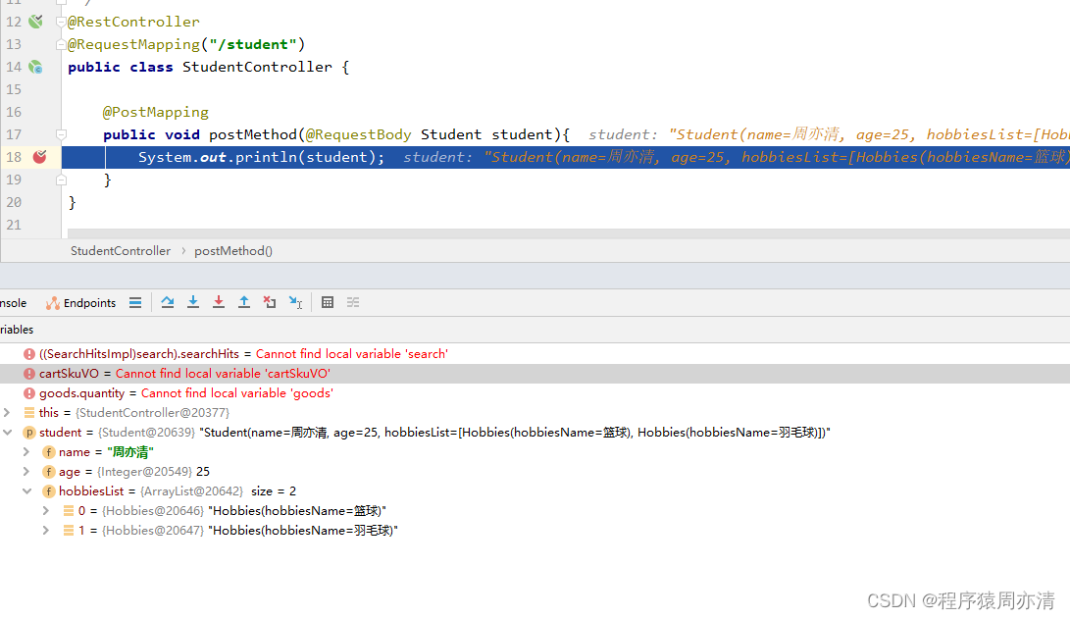The width and height of the screenshot is (1070, 619).
Task: Collapse the hobbiesList variable node
Action: click(x=26, y=490)
